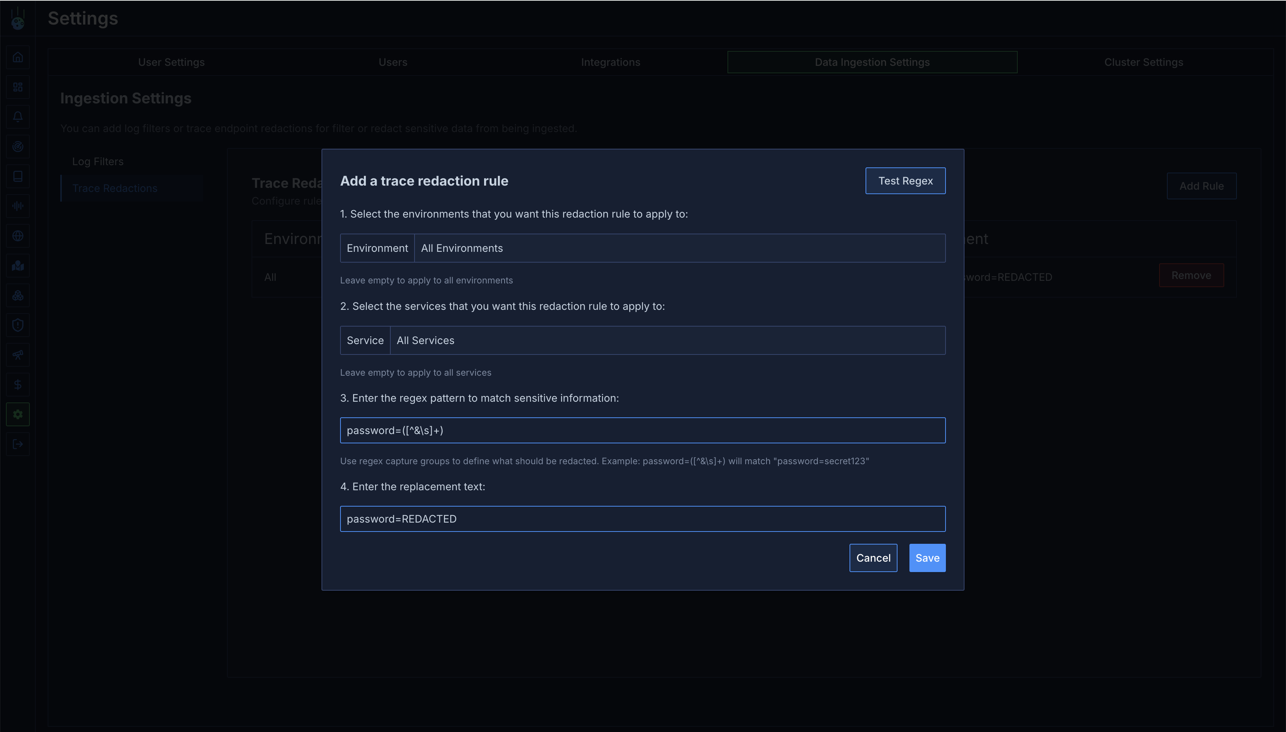
Task: Open the billing dollar icon
Action: pos(17,385)
